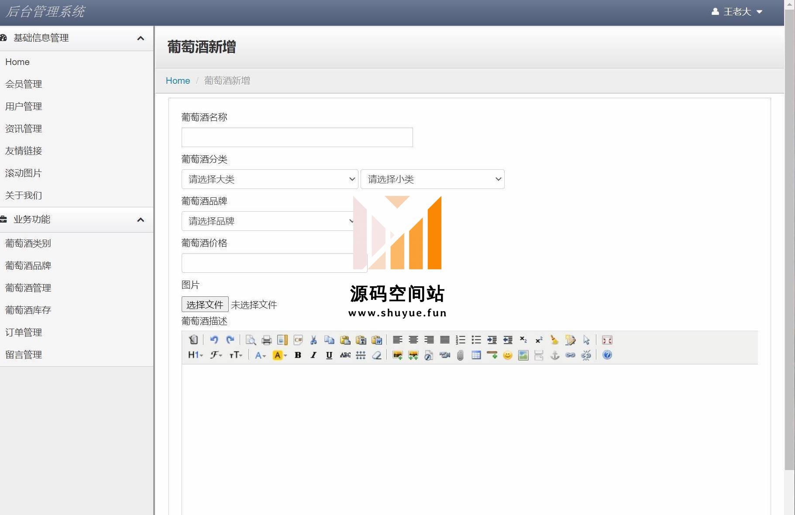Insert emoticon smiley
The height and width of the screenshot is (515, 795).
coord(507,355)
